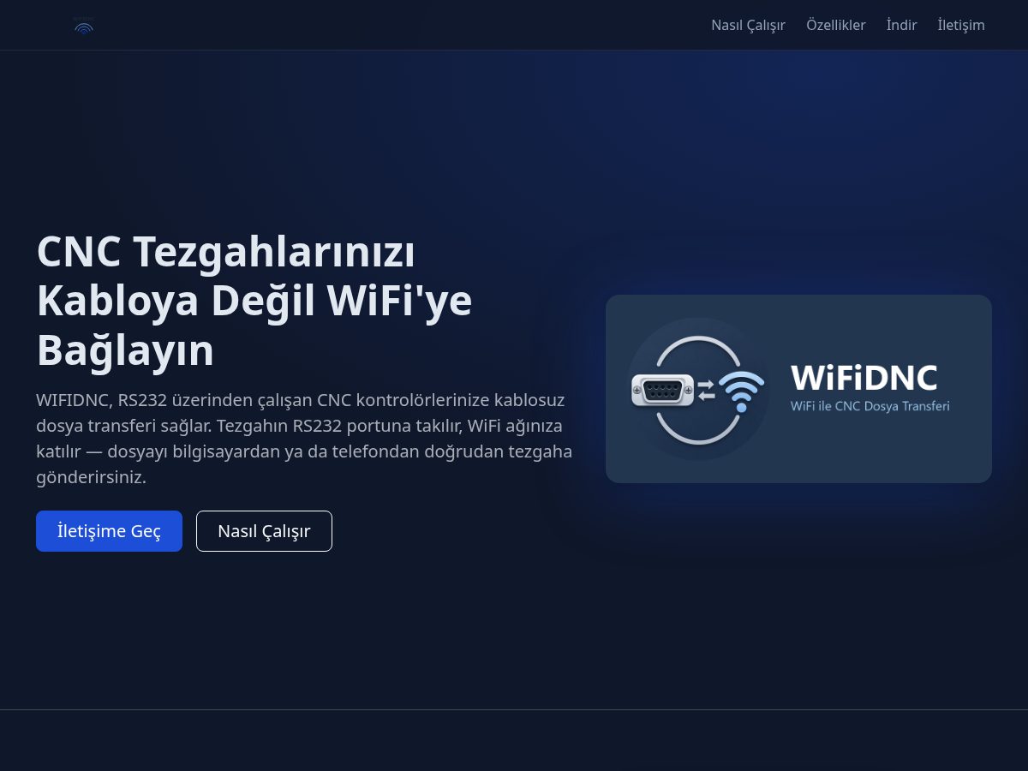This screenshot has height=771, width=1028.
Task: Go to Özellikler section
Action: tap(835, 25)
